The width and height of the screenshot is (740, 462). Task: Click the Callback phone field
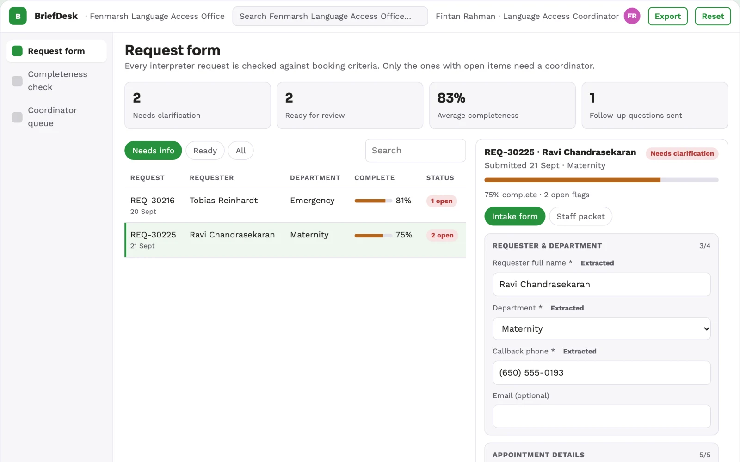pyautogui.click(x=601, y=373)
